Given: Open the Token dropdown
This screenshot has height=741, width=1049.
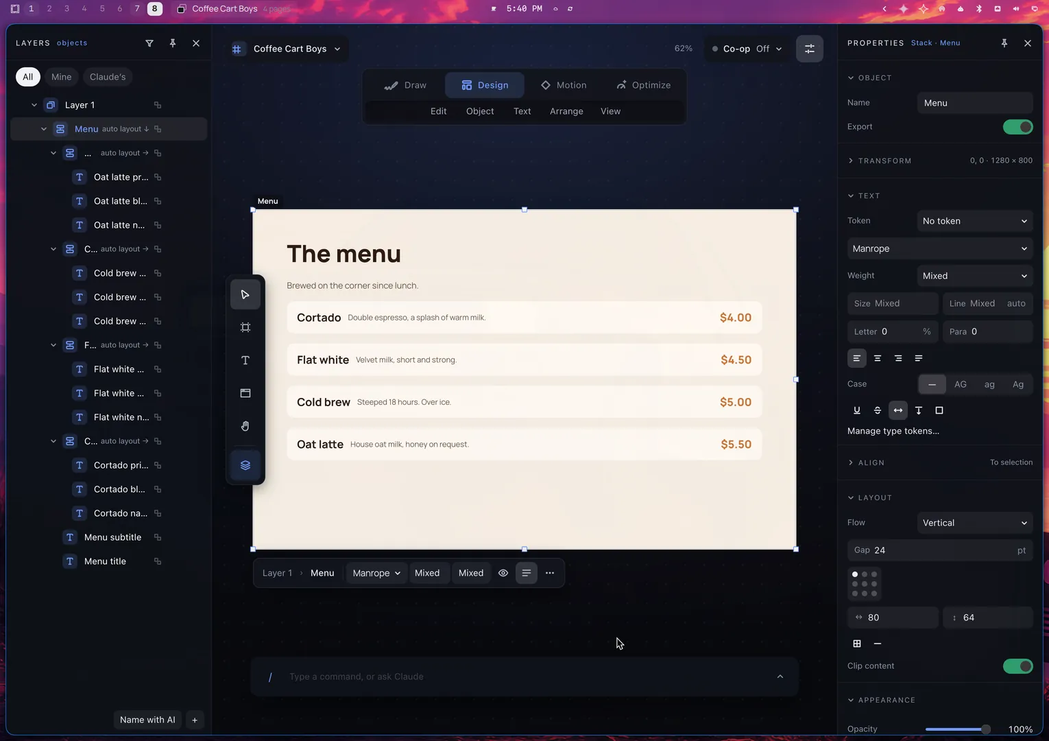Looking at the screenshot, I should [974, 221].
